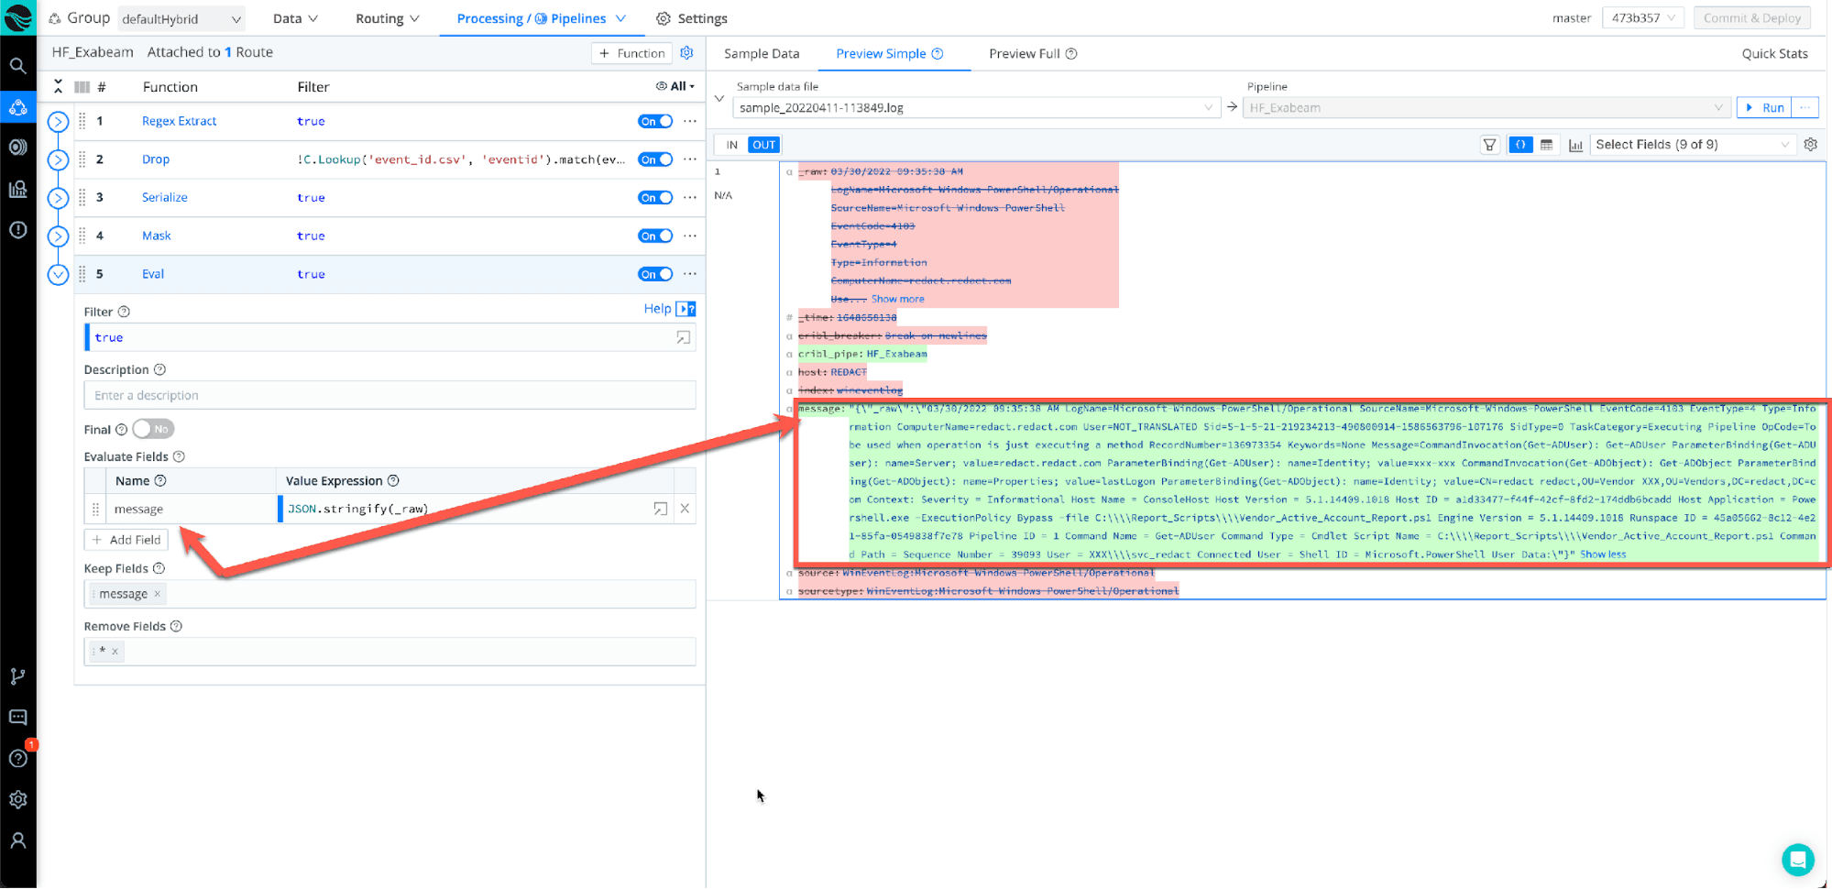The width and height of the screenshot is (1832, 889).
Task: Open the Routing menu
Action: 387,18
